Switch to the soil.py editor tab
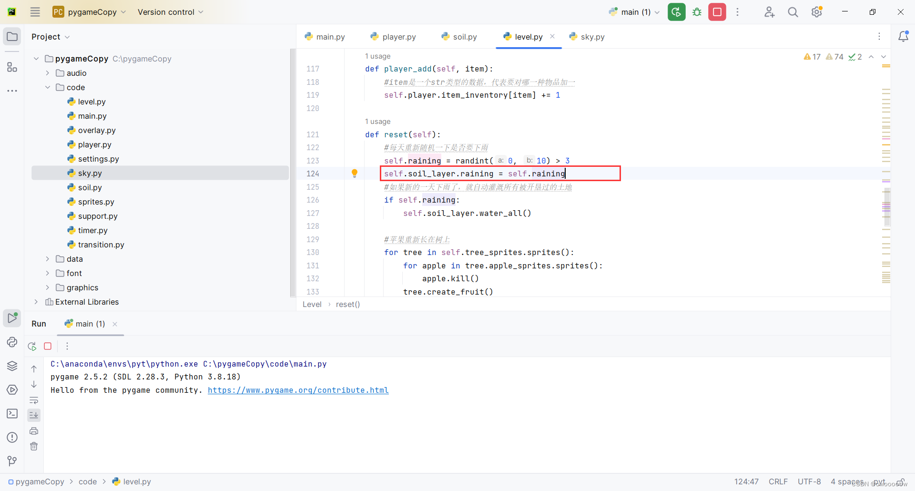Viewport: 915px width, 491px height. pos(459,37)
